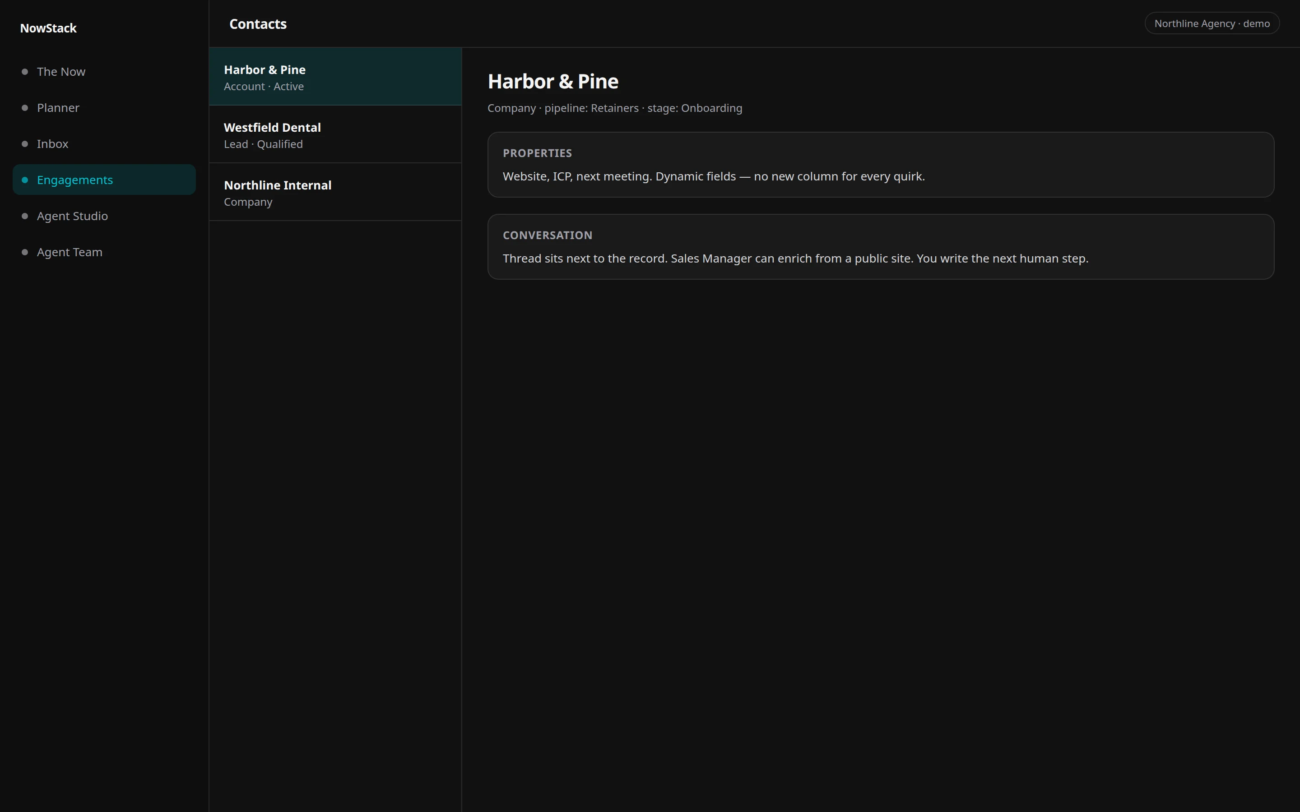Click the NowStack logo text
This screenshot has height=812, width=1300.
48,28
